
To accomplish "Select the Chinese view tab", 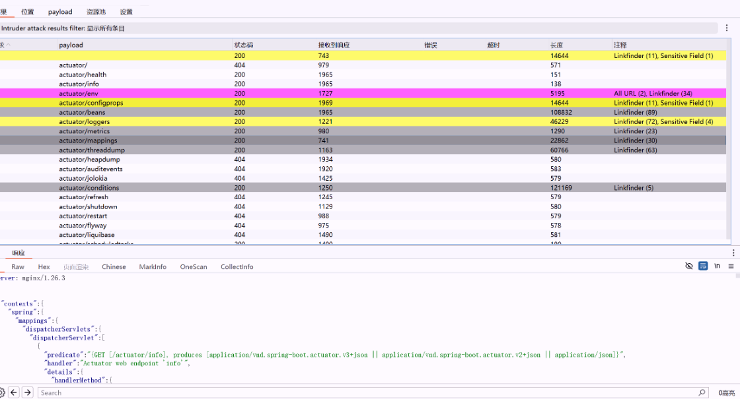I will click(114, 266).
